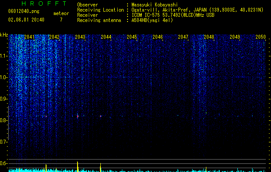The height and width of the screenshot is (172, 271).
Task: Click the 2050 time label
Action: (x=261, y=37)
